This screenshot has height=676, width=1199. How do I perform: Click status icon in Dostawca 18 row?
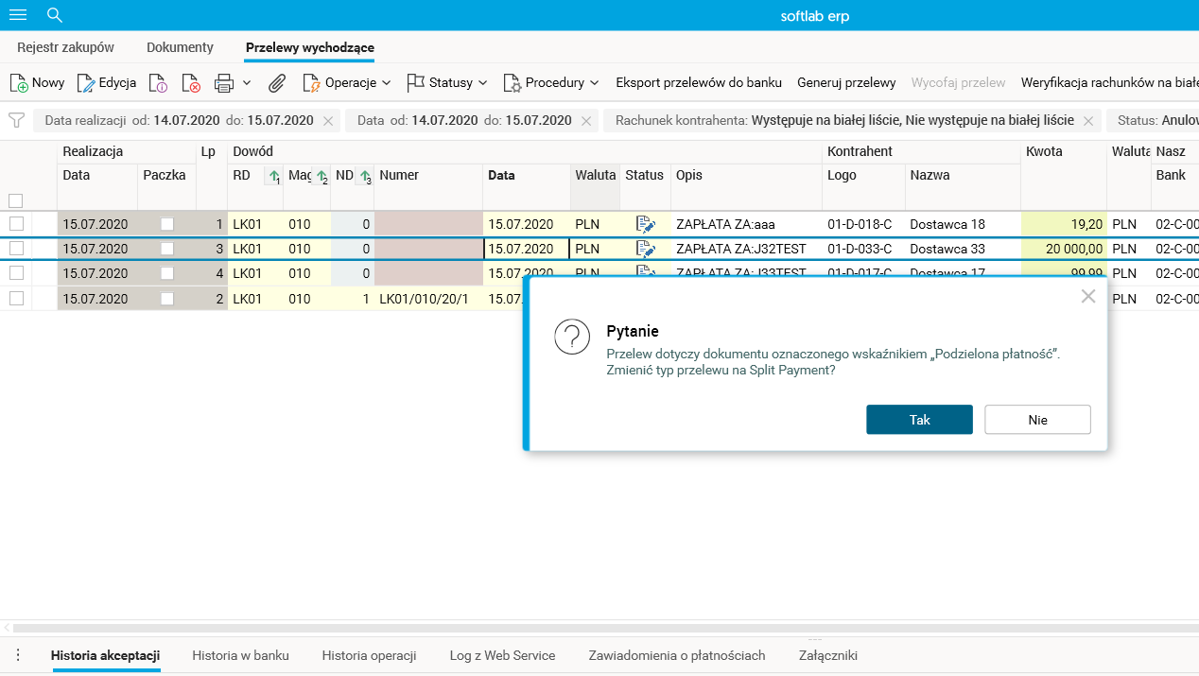[x=646, y=224]
